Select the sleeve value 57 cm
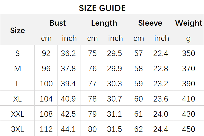 (x=139, y=53)
